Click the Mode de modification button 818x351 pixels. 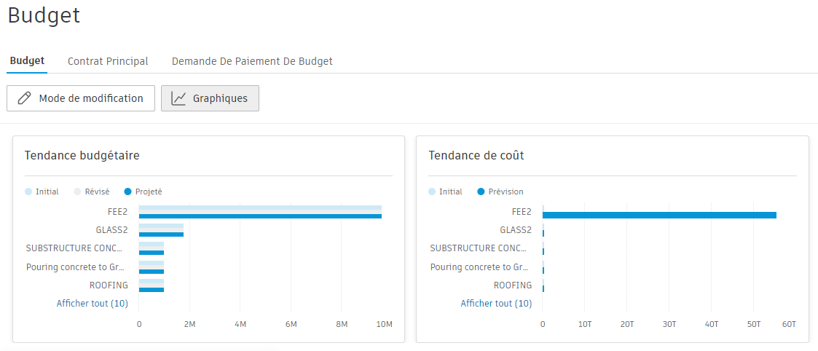[81, 98]
